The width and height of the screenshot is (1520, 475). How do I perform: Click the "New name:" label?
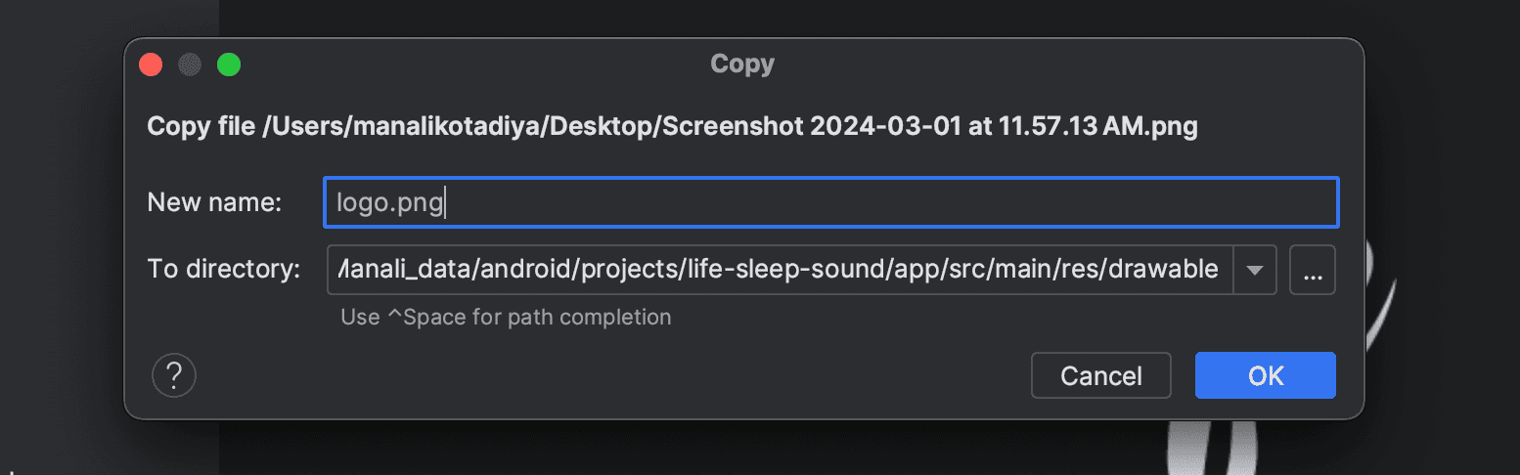pyautogui.click(x=214, y=202)
